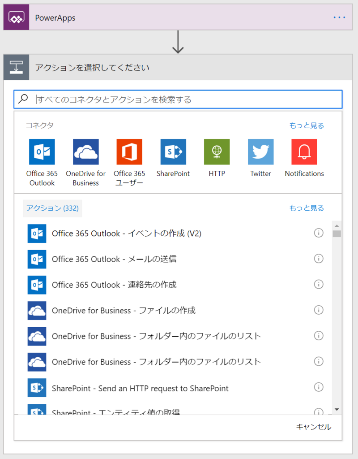Choose SharePoint - Send an HTTP request to SharePoint
This screenshot has height=459, width=358.
point(140,388)
